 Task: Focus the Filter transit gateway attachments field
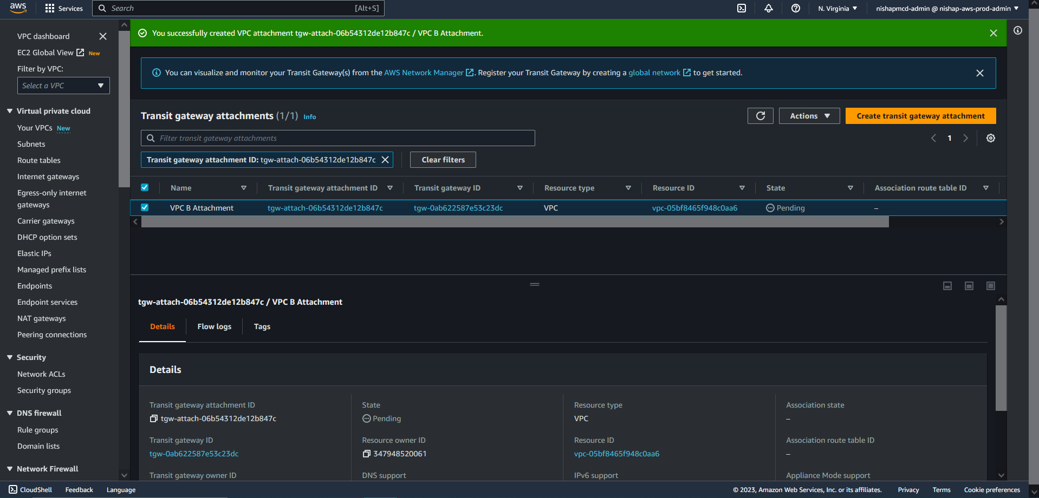coord(341,138)
